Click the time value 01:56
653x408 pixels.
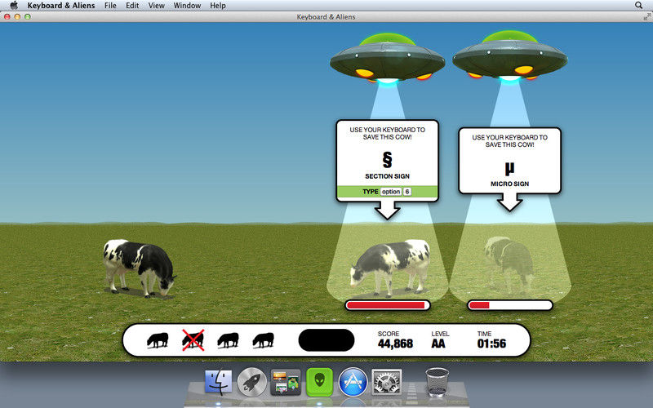click(x=492, y=344)
